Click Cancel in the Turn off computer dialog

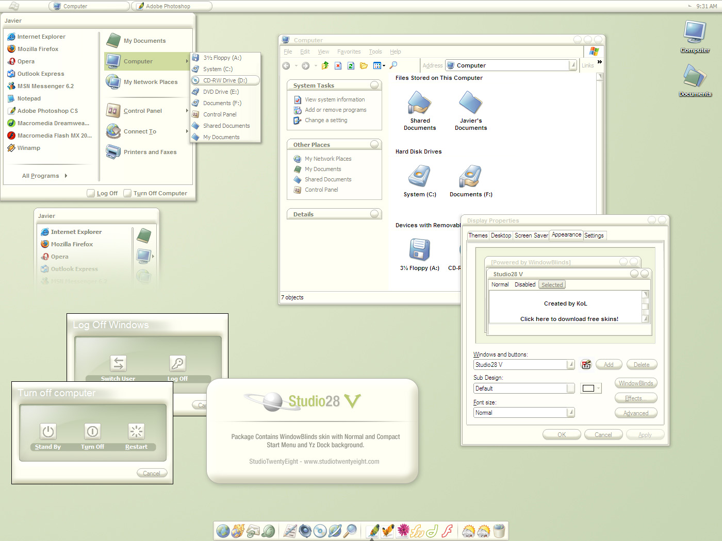click(152, 473)
